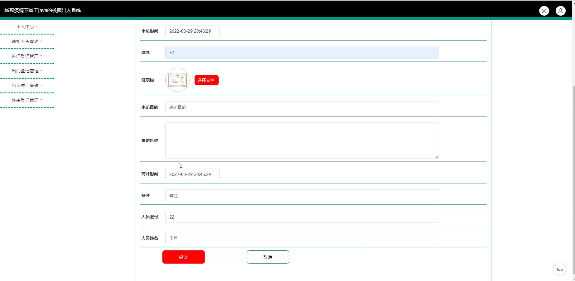Screen dimensions: 575x281
Task: Click the 健康码 field label
Action: (x=148, y=80)
